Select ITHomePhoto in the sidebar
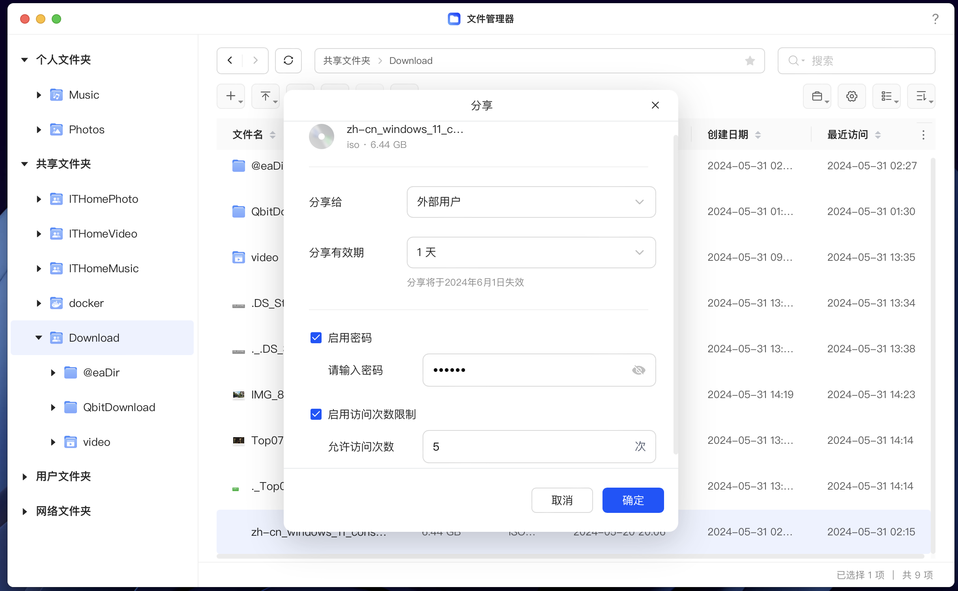 [x=103, y=199]
